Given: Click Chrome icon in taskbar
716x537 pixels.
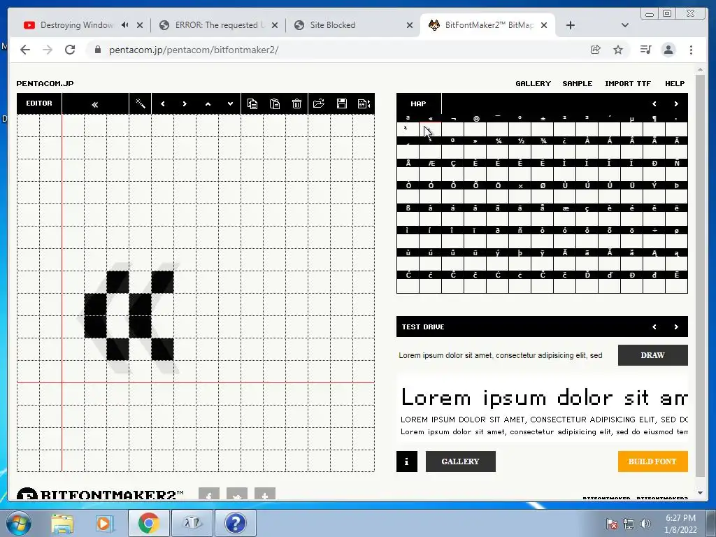Looking at the screenshot, I should [148, 523].
